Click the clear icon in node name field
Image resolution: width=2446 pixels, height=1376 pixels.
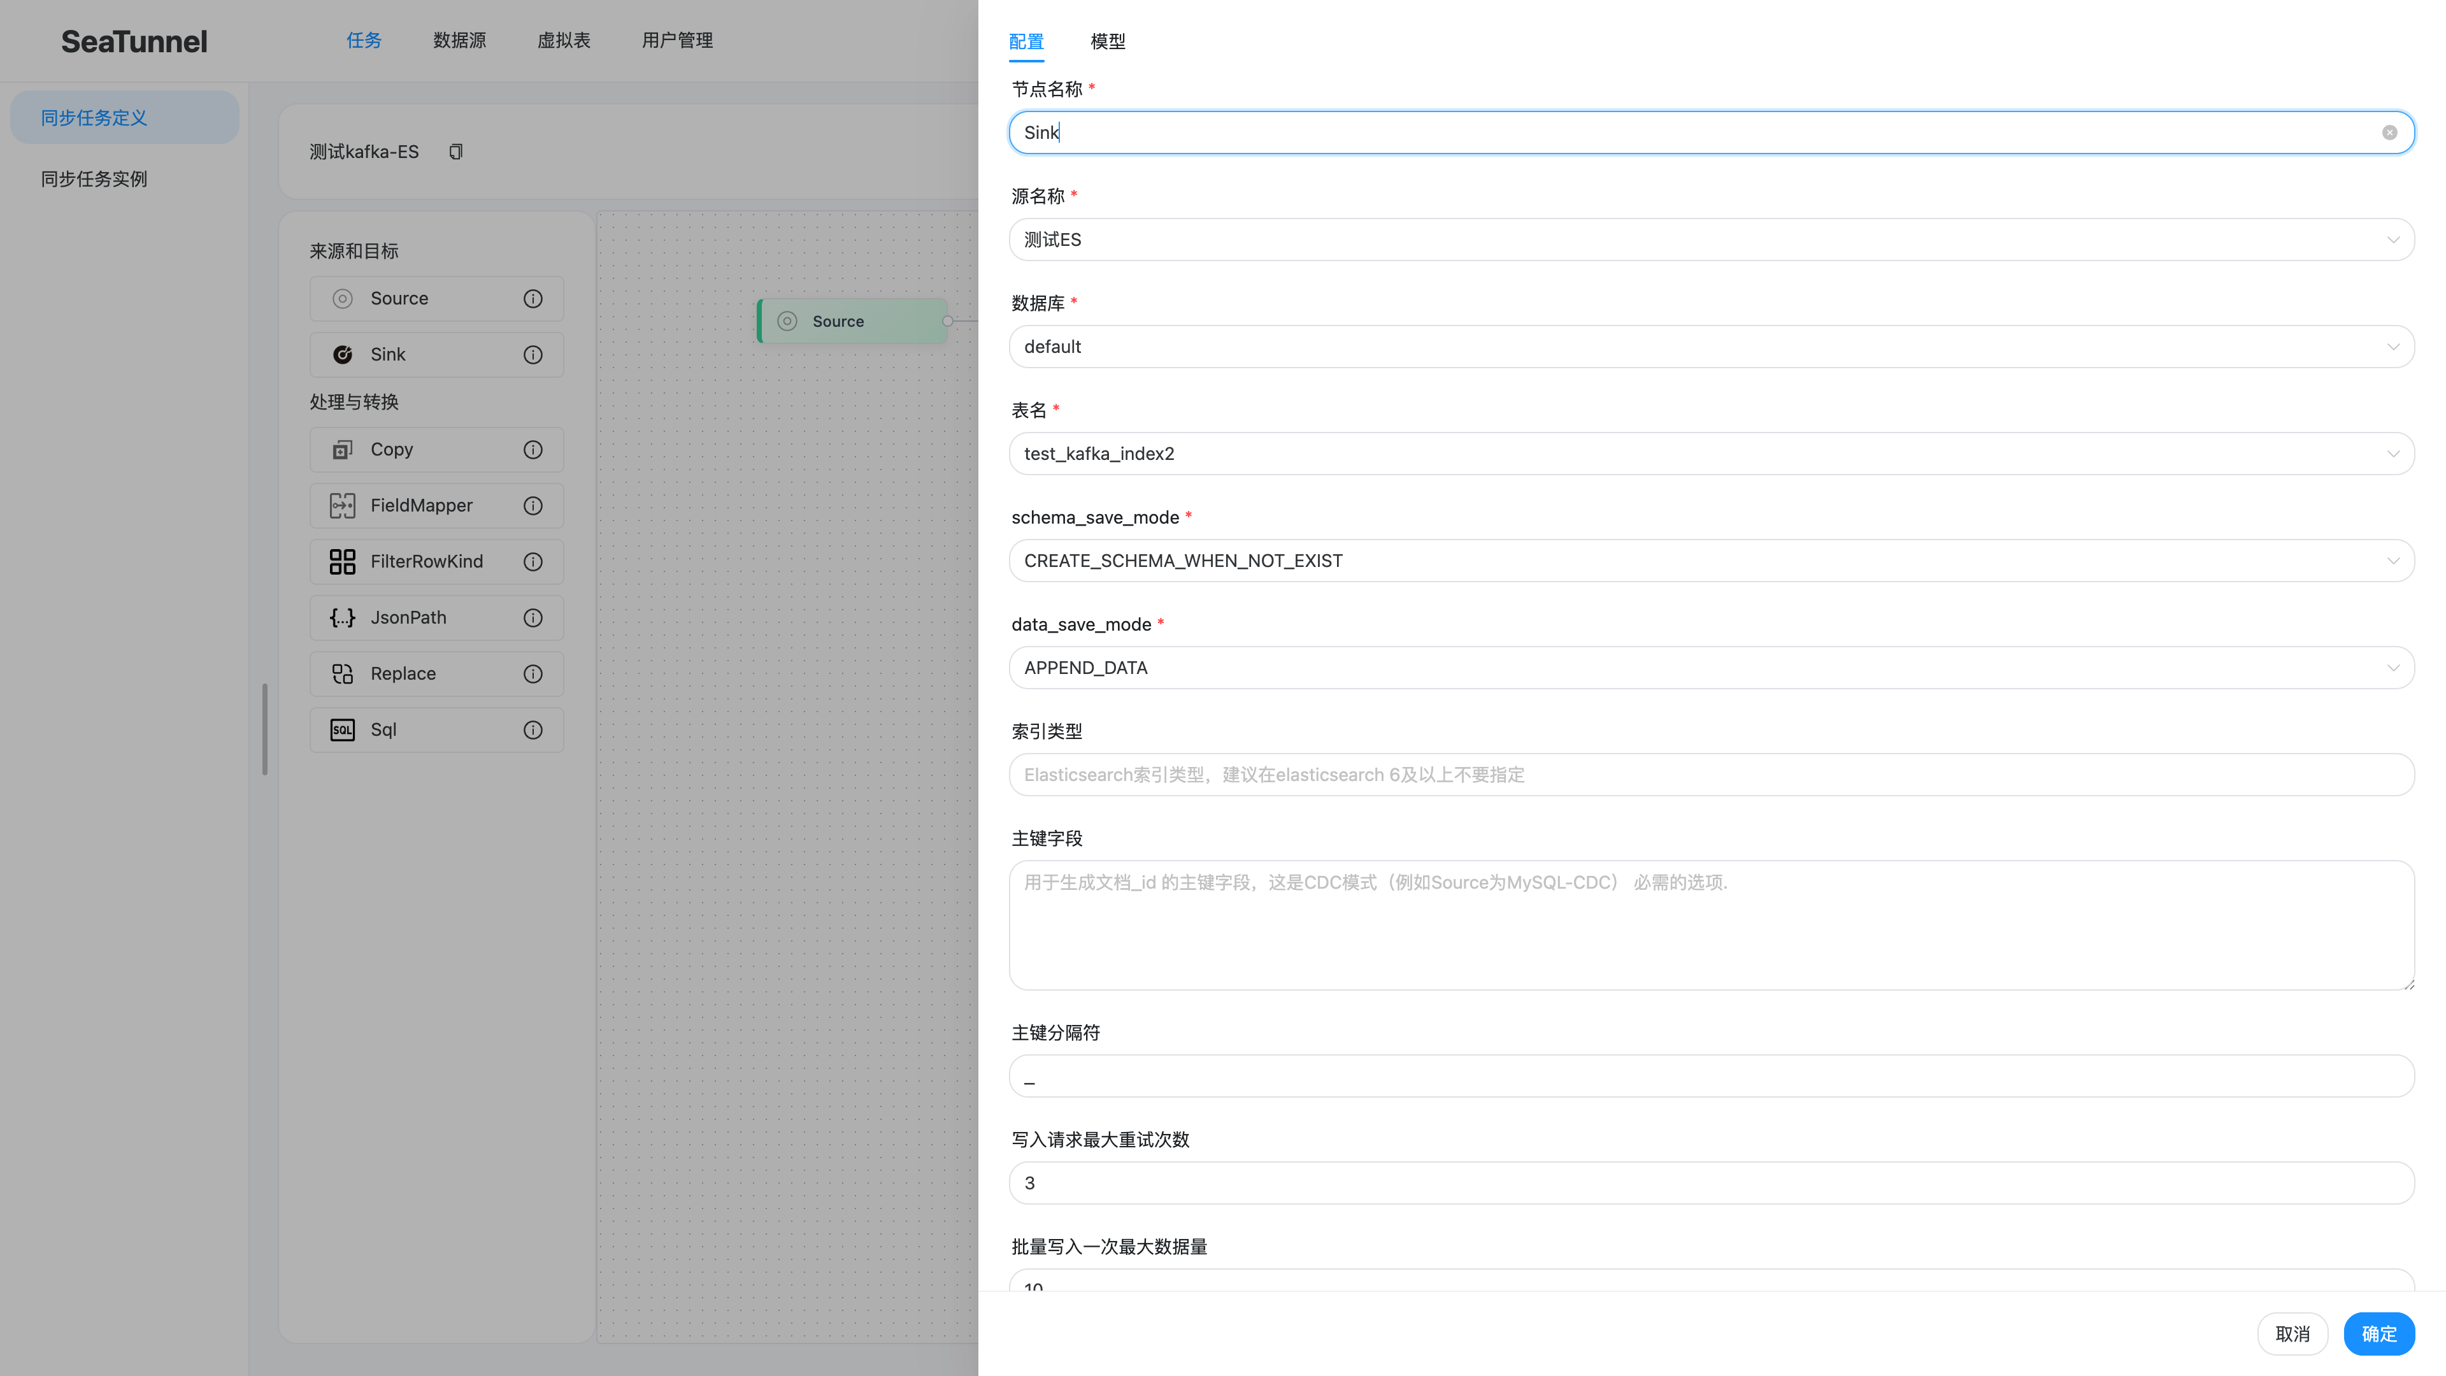(2389, 133)
